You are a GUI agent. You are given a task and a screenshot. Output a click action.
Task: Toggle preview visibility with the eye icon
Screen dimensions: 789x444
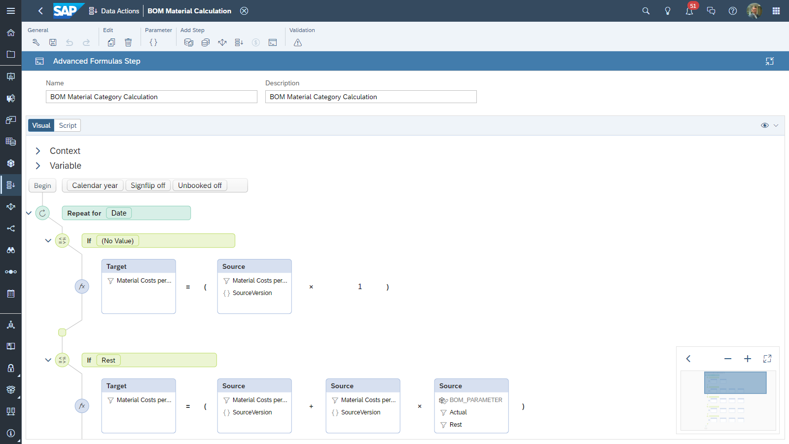tap(764, 125)
